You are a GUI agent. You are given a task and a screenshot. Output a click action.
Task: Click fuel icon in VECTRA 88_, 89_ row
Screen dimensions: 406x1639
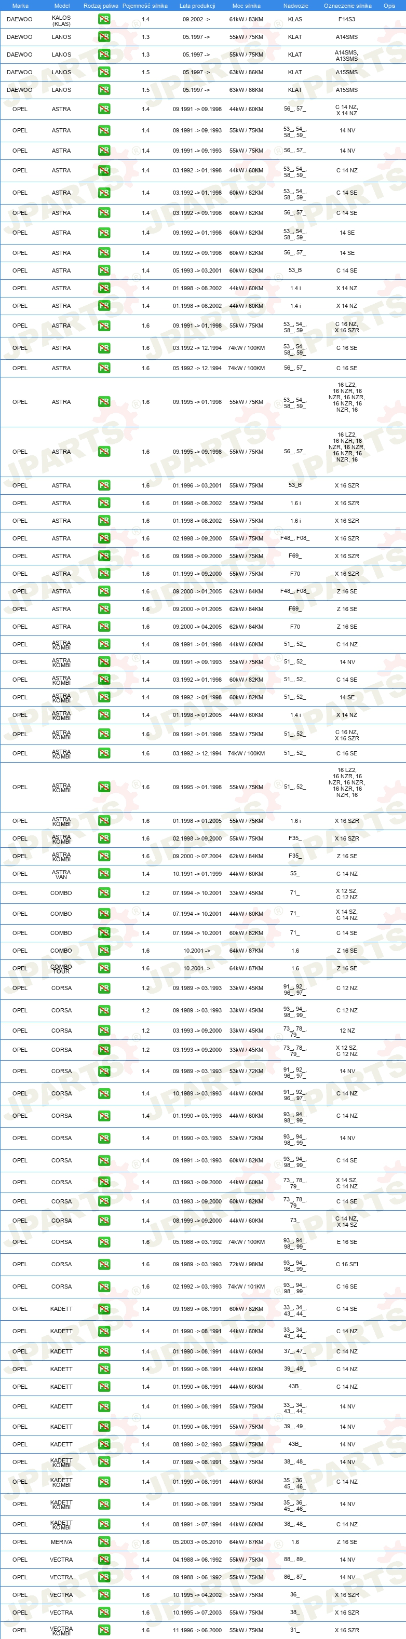[x=104, y=1560]
